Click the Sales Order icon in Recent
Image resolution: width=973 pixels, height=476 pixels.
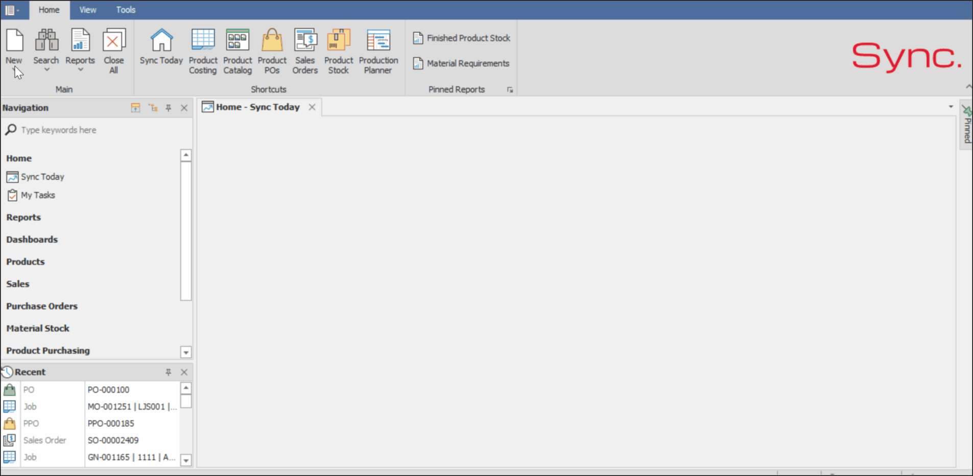10,440
